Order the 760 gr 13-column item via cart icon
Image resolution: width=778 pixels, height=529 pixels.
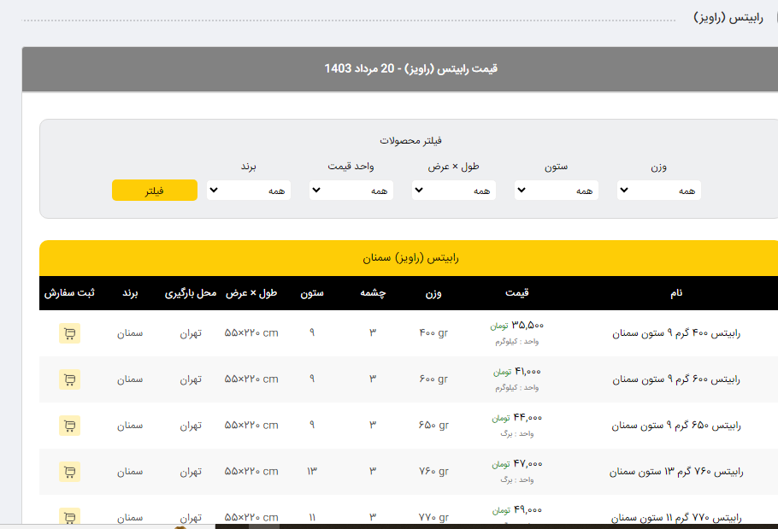click(x=69, y=472)
